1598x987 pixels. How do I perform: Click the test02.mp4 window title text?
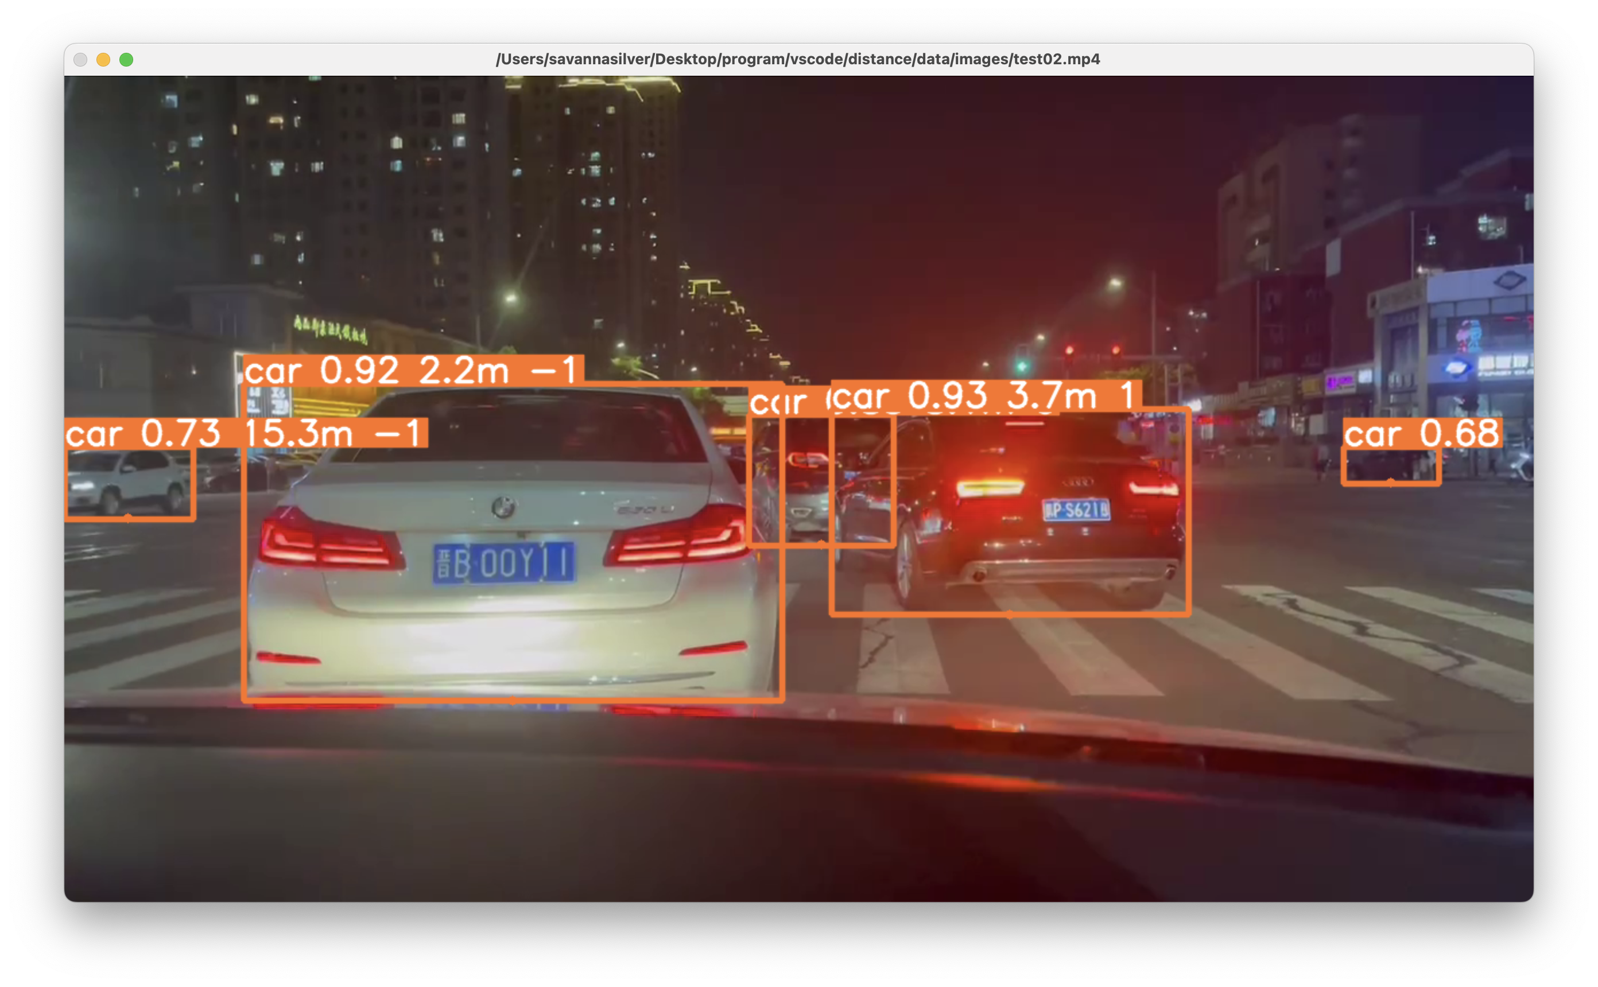click(798, 60)
